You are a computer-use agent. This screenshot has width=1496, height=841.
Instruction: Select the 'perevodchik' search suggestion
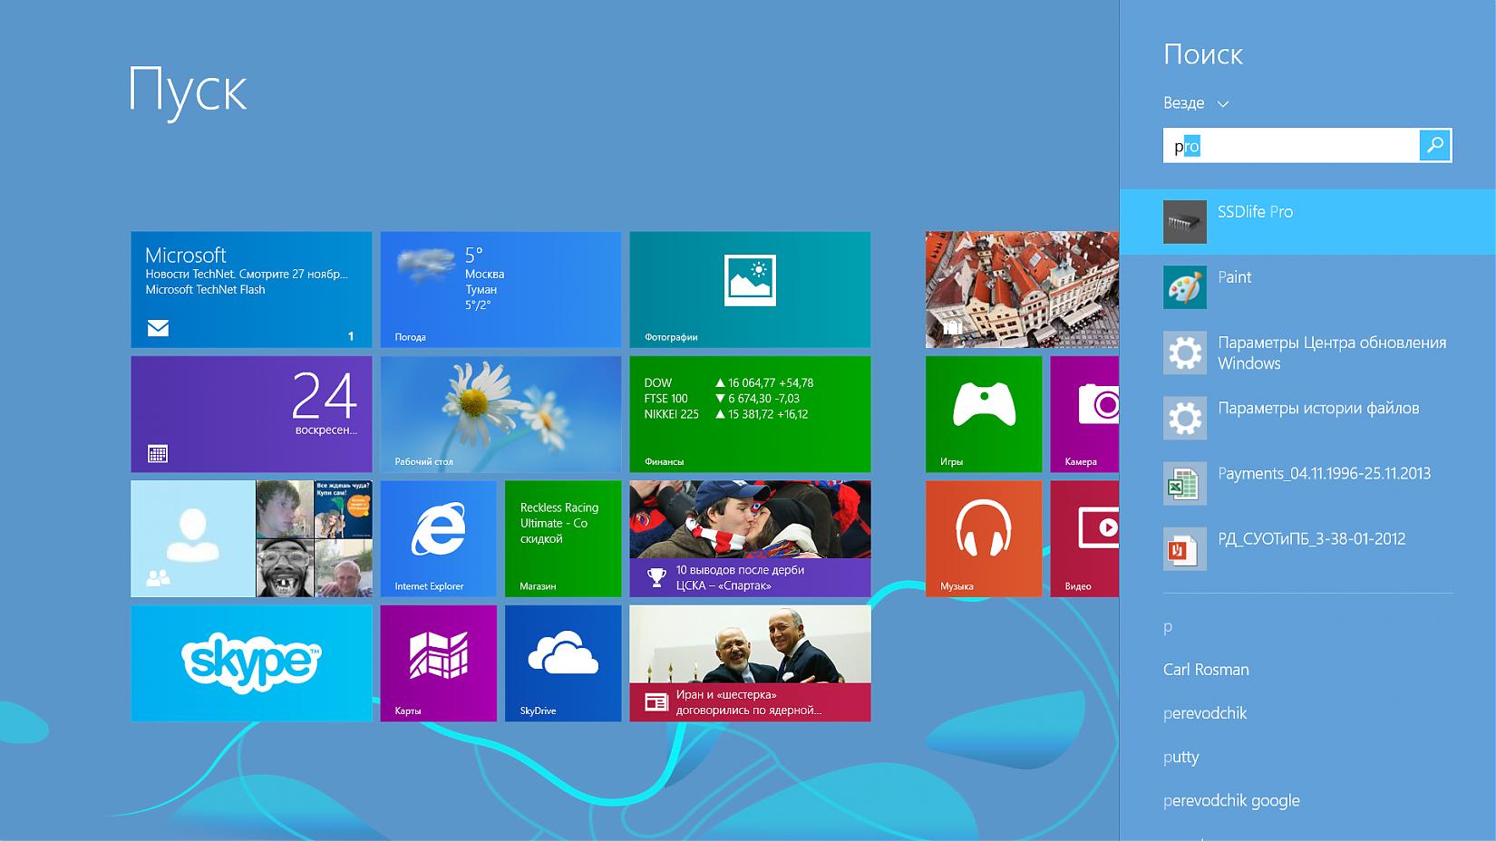point(1205,713)
